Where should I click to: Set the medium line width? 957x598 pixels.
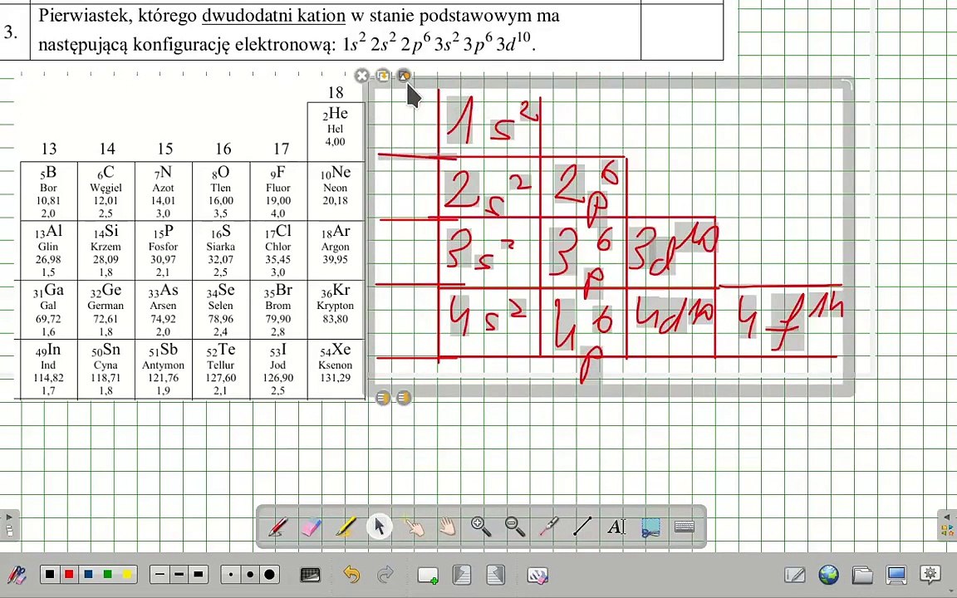179,575
